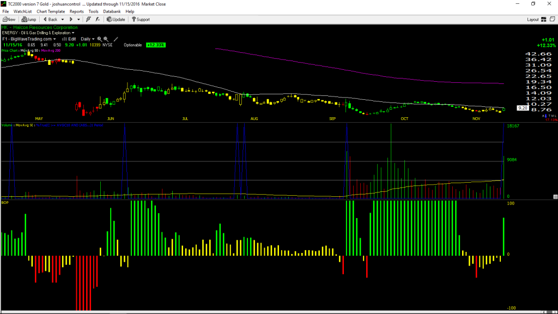Click the lightning bolt toolbar icon
The height and width of the screenshot is (314, 558).
tap(88, 20)
